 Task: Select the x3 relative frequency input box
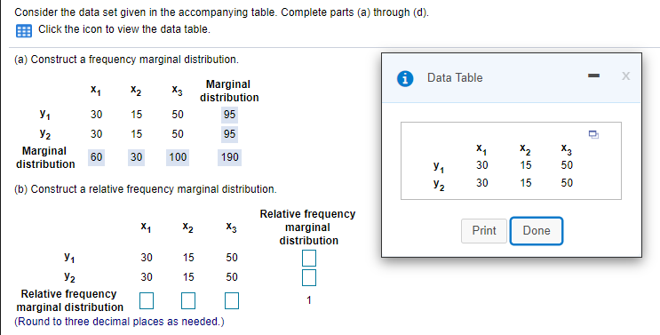232,300
